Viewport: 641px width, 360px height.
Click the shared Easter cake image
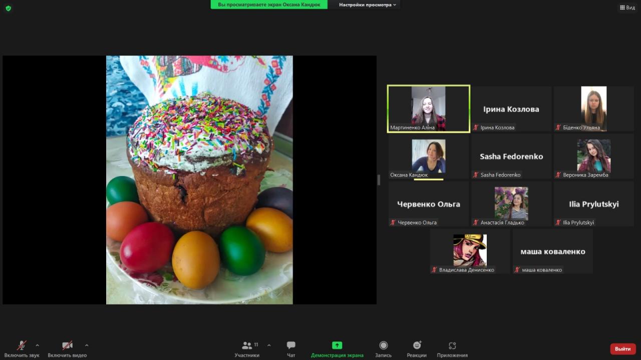[x=199, y=180]
